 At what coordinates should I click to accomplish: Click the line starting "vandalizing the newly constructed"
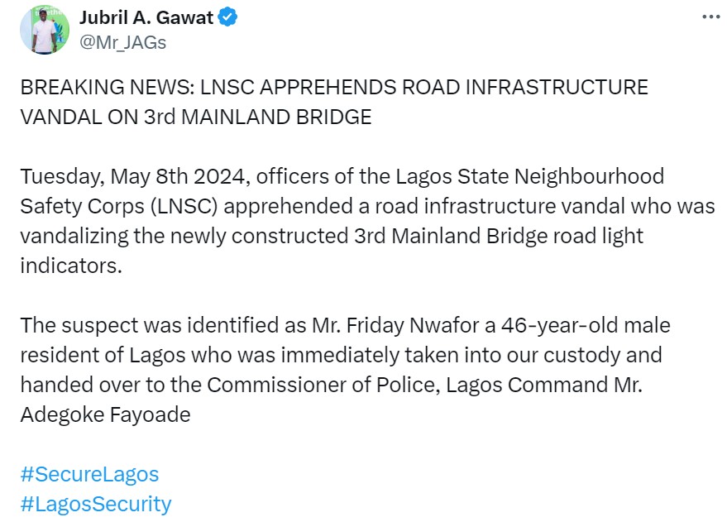[x=332, y=236]
